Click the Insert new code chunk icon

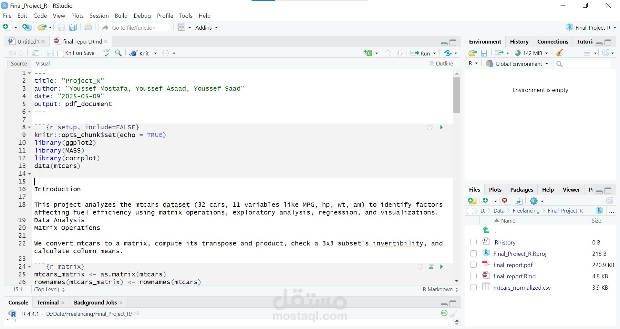click(368, 53)
